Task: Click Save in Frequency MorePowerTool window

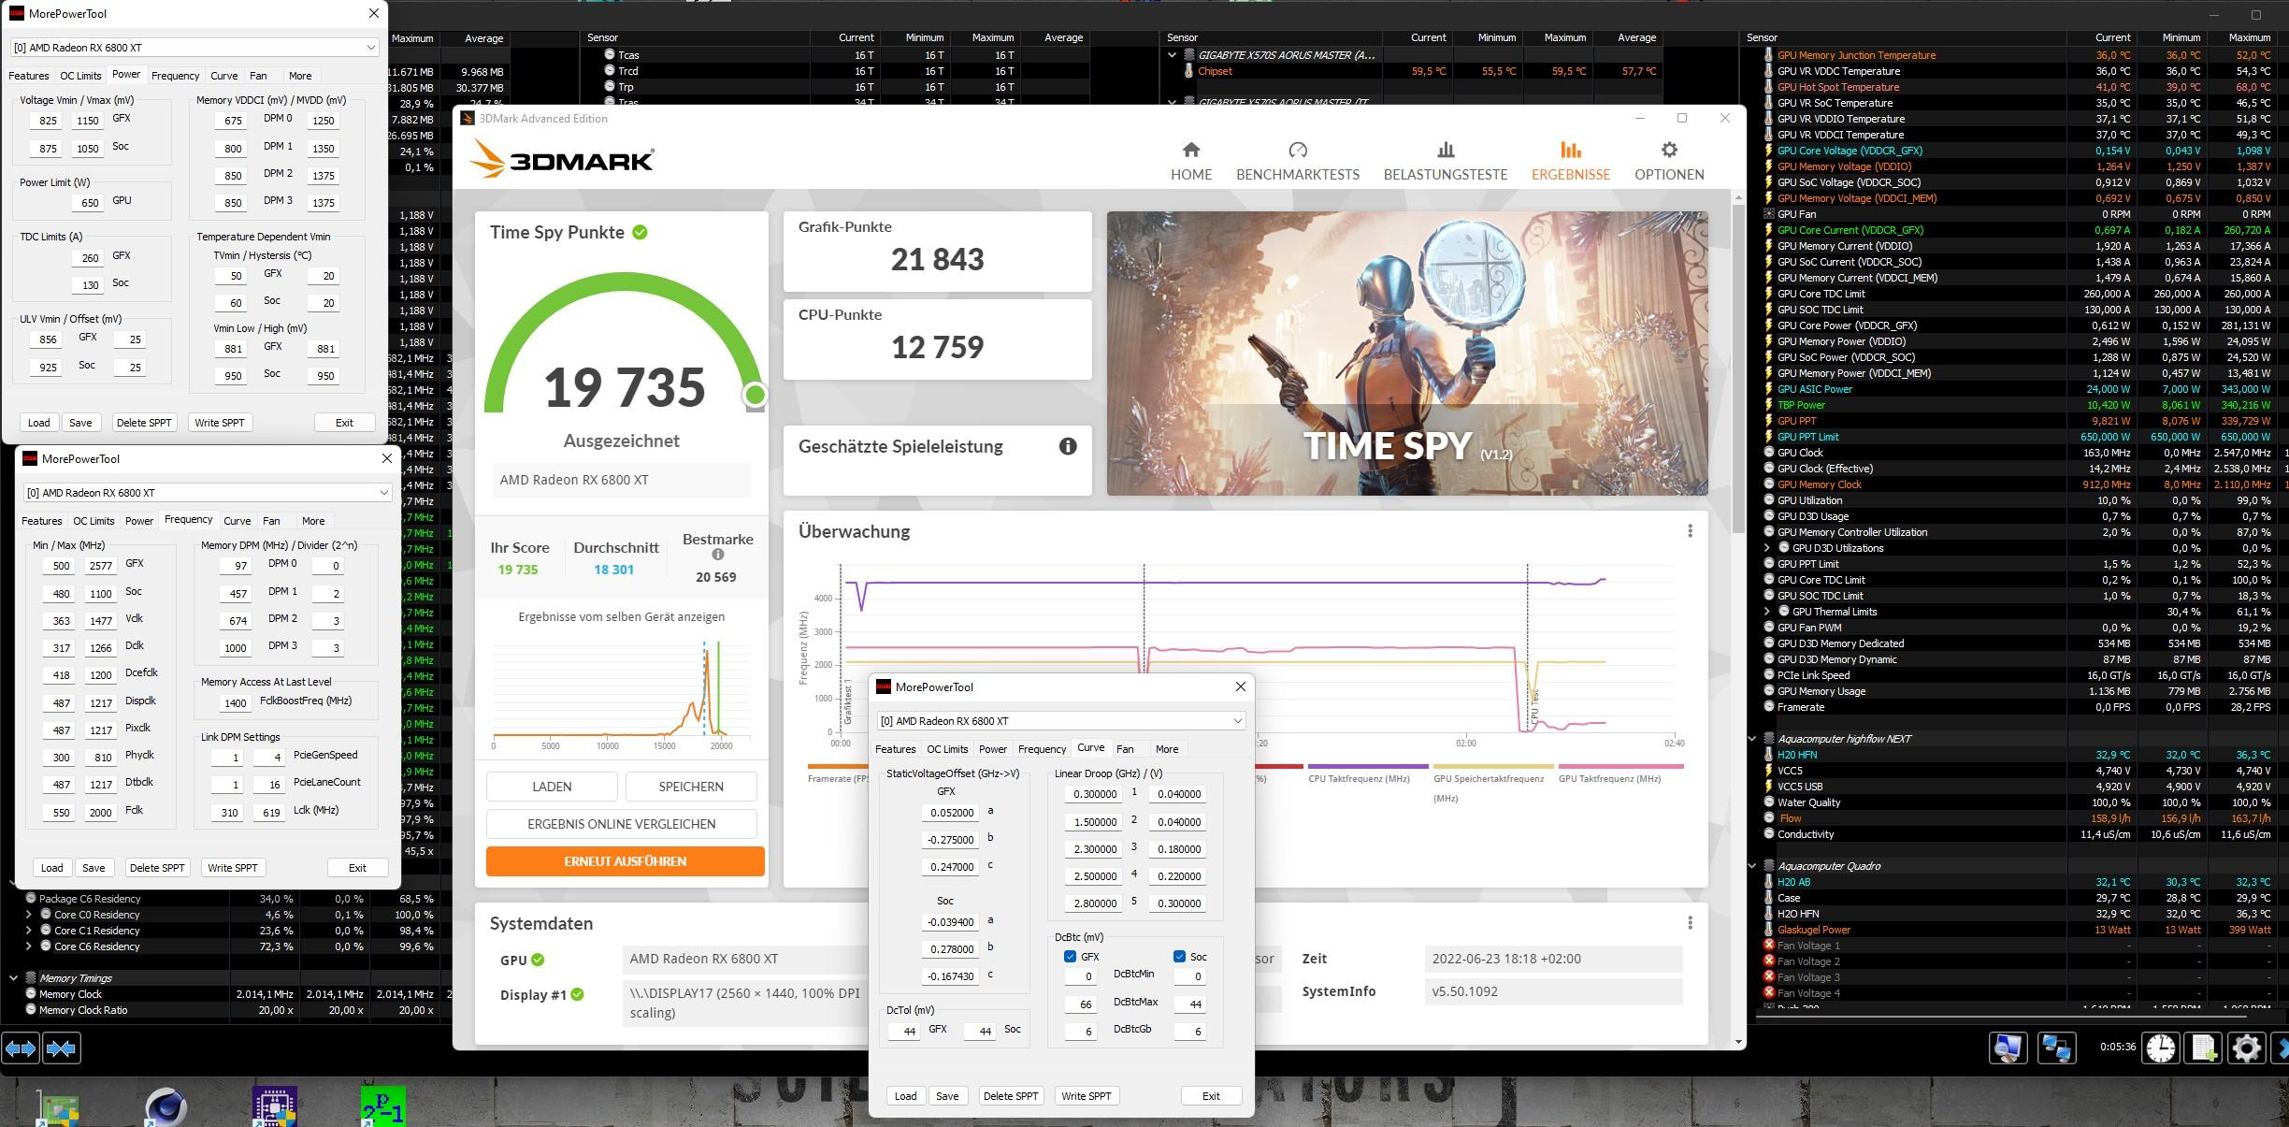Action: click(94, 868)
